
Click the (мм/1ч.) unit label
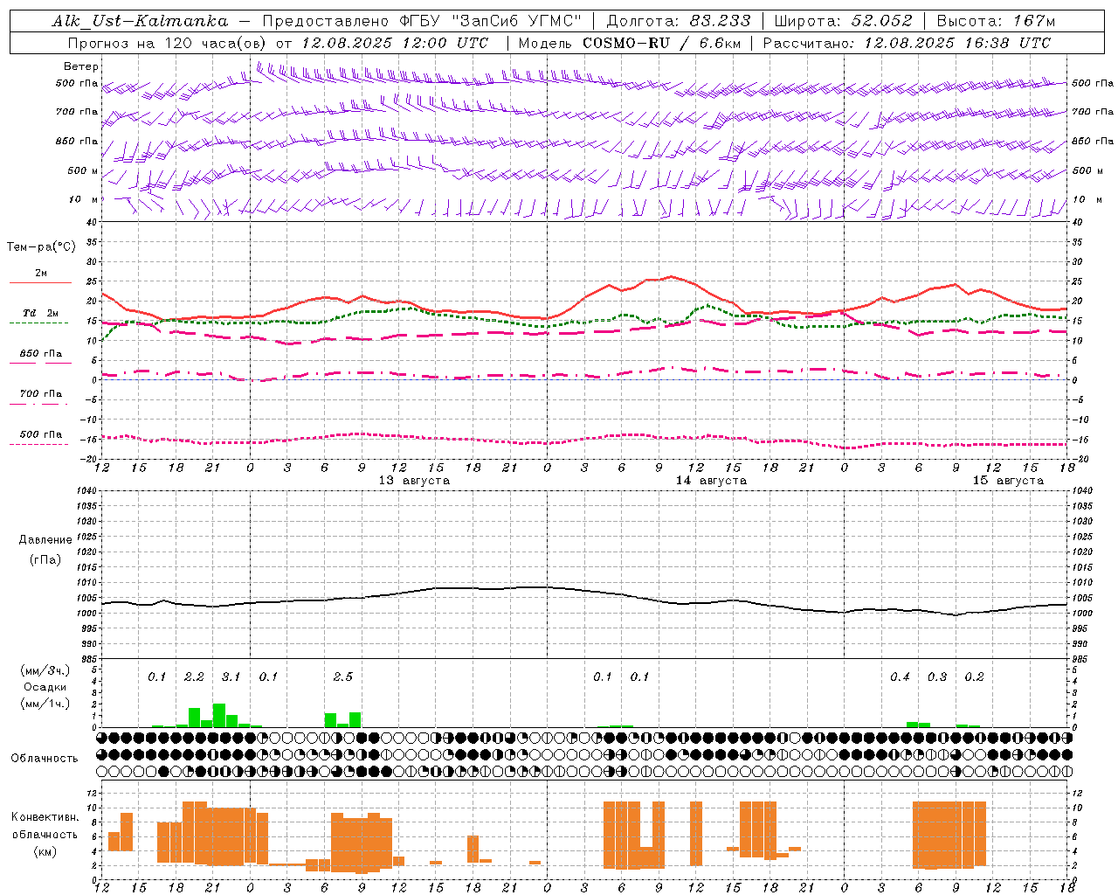(45, 704)
